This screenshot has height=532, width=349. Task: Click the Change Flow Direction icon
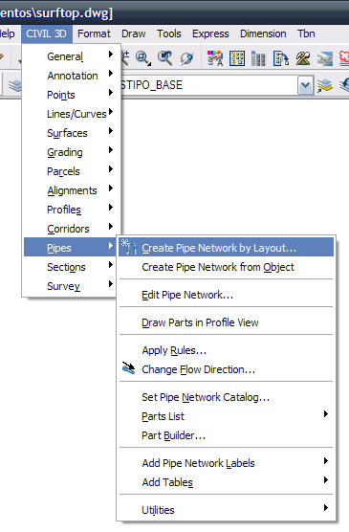click(x=128, y=368)
